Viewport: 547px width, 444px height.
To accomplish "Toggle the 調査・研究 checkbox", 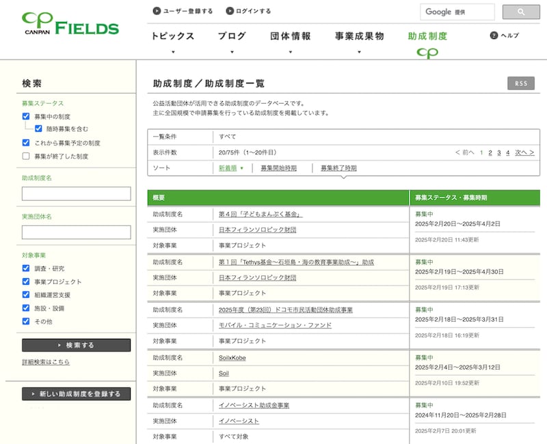I will coord(26,268).
